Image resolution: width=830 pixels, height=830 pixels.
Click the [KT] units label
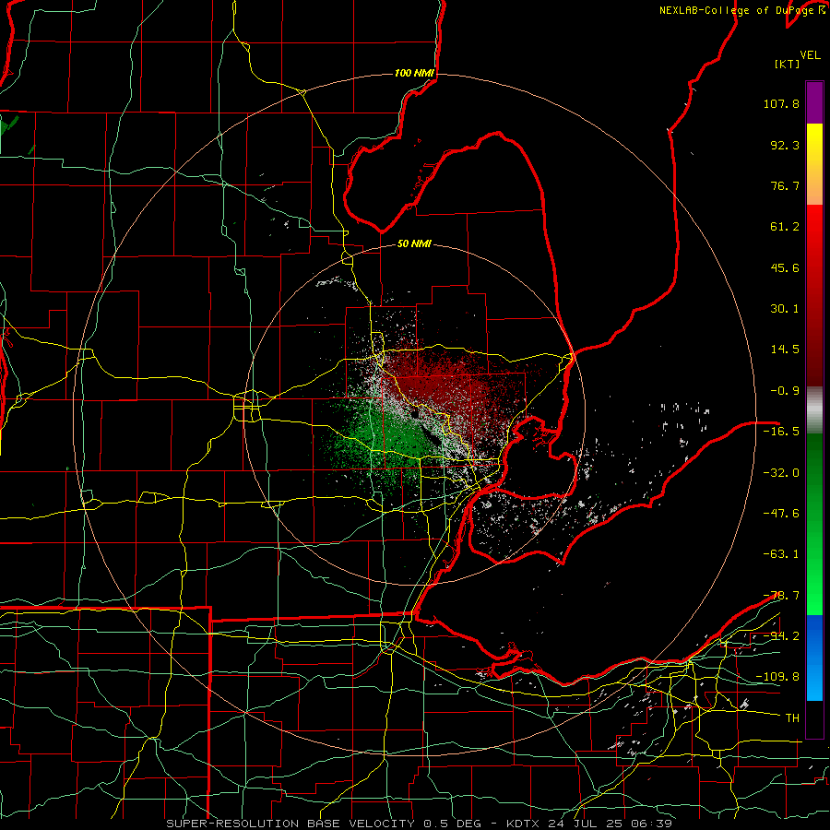tap(788, 64)
